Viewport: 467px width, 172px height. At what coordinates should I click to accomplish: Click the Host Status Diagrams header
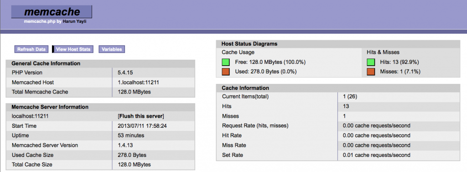click(x=249, y=44)
